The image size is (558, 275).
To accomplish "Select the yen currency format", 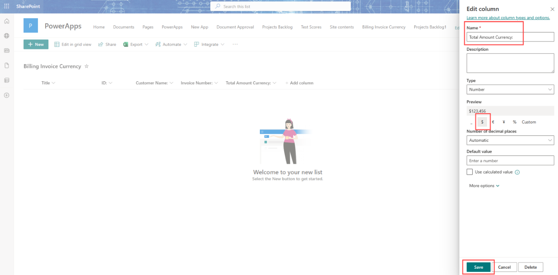I will pyautogui.click(x=503, y=121).
